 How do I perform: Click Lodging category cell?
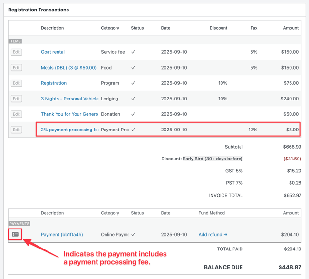coord(109,99)
